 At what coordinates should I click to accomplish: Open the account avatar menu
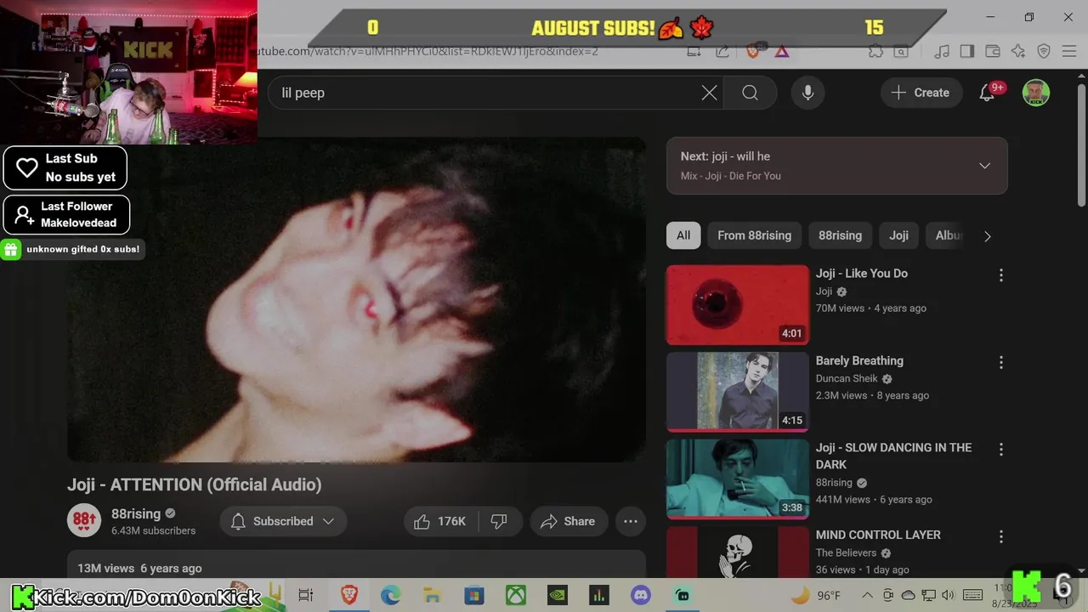coord(1035,93)
